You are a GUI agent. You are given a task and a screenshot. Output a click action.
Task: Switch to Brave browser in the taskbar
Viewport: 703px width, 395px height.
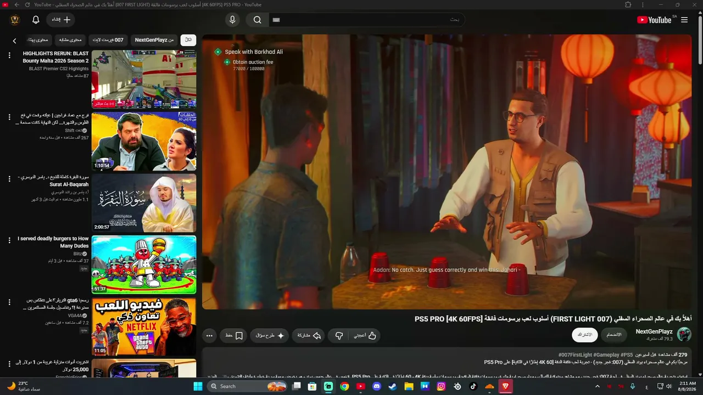(505, 386)
